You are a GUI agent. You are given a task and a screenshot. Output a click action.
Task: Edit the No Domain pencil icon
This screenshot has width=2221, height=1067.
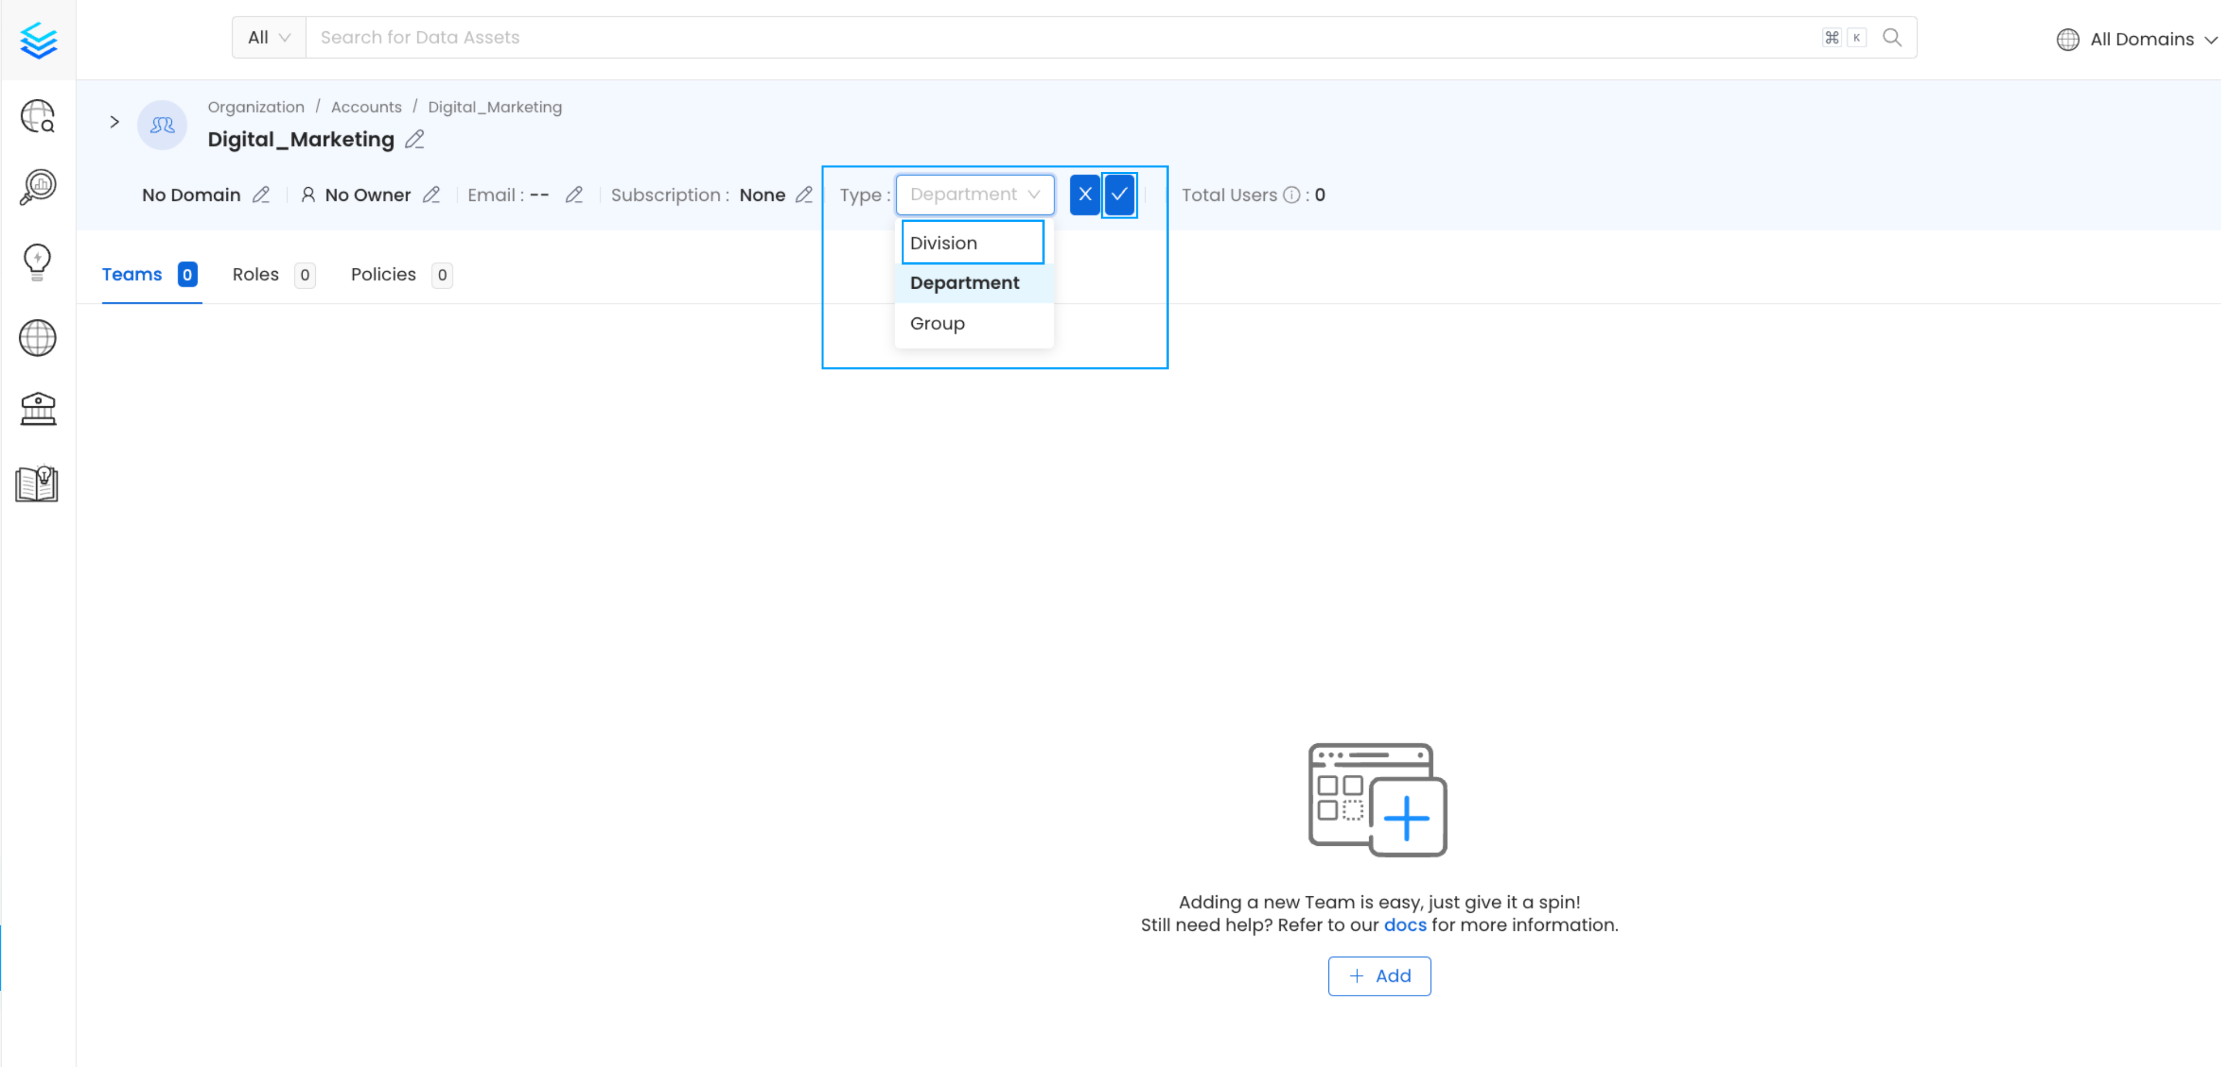point(261,195)
